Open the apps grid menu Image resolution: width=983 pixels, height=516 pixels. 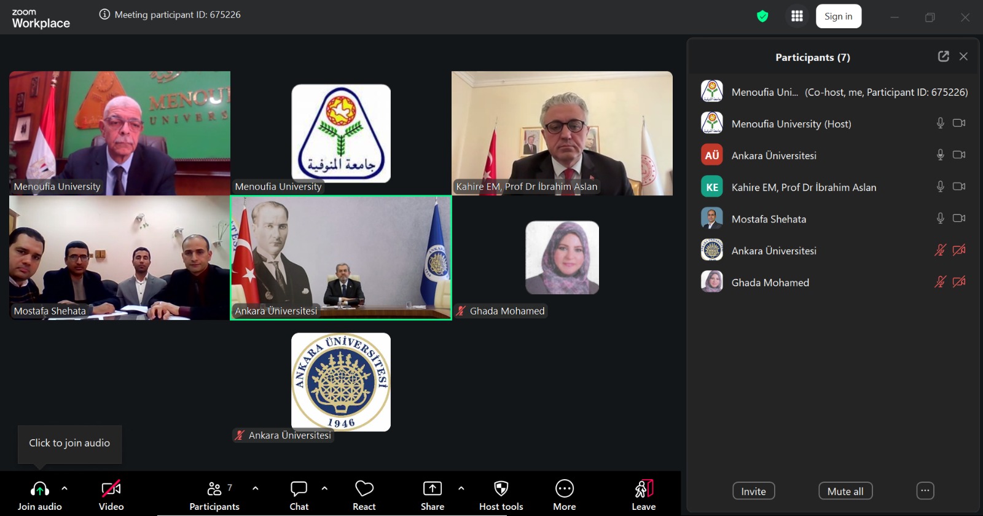(797, 17)
